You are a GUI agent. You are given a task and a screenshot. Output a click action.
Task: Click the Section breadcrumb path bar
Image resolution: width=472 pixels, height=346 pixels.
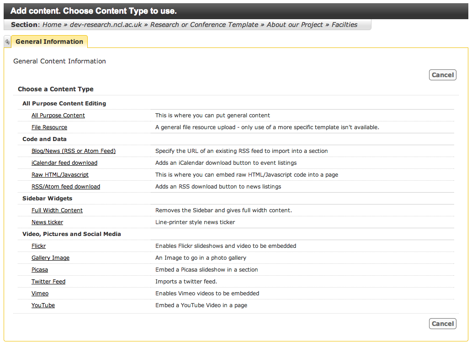tap(187, 25)
